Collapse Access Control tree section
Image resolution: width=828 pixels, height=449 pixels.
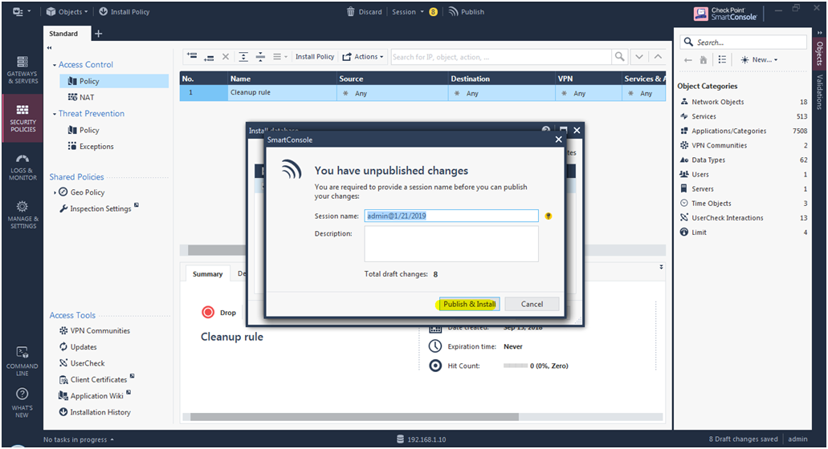click(x=55, y=65)
